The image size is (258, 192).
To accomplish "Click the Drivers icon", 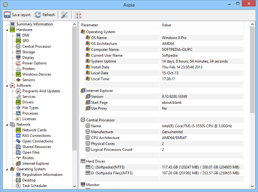I will [x=18, y=102].
